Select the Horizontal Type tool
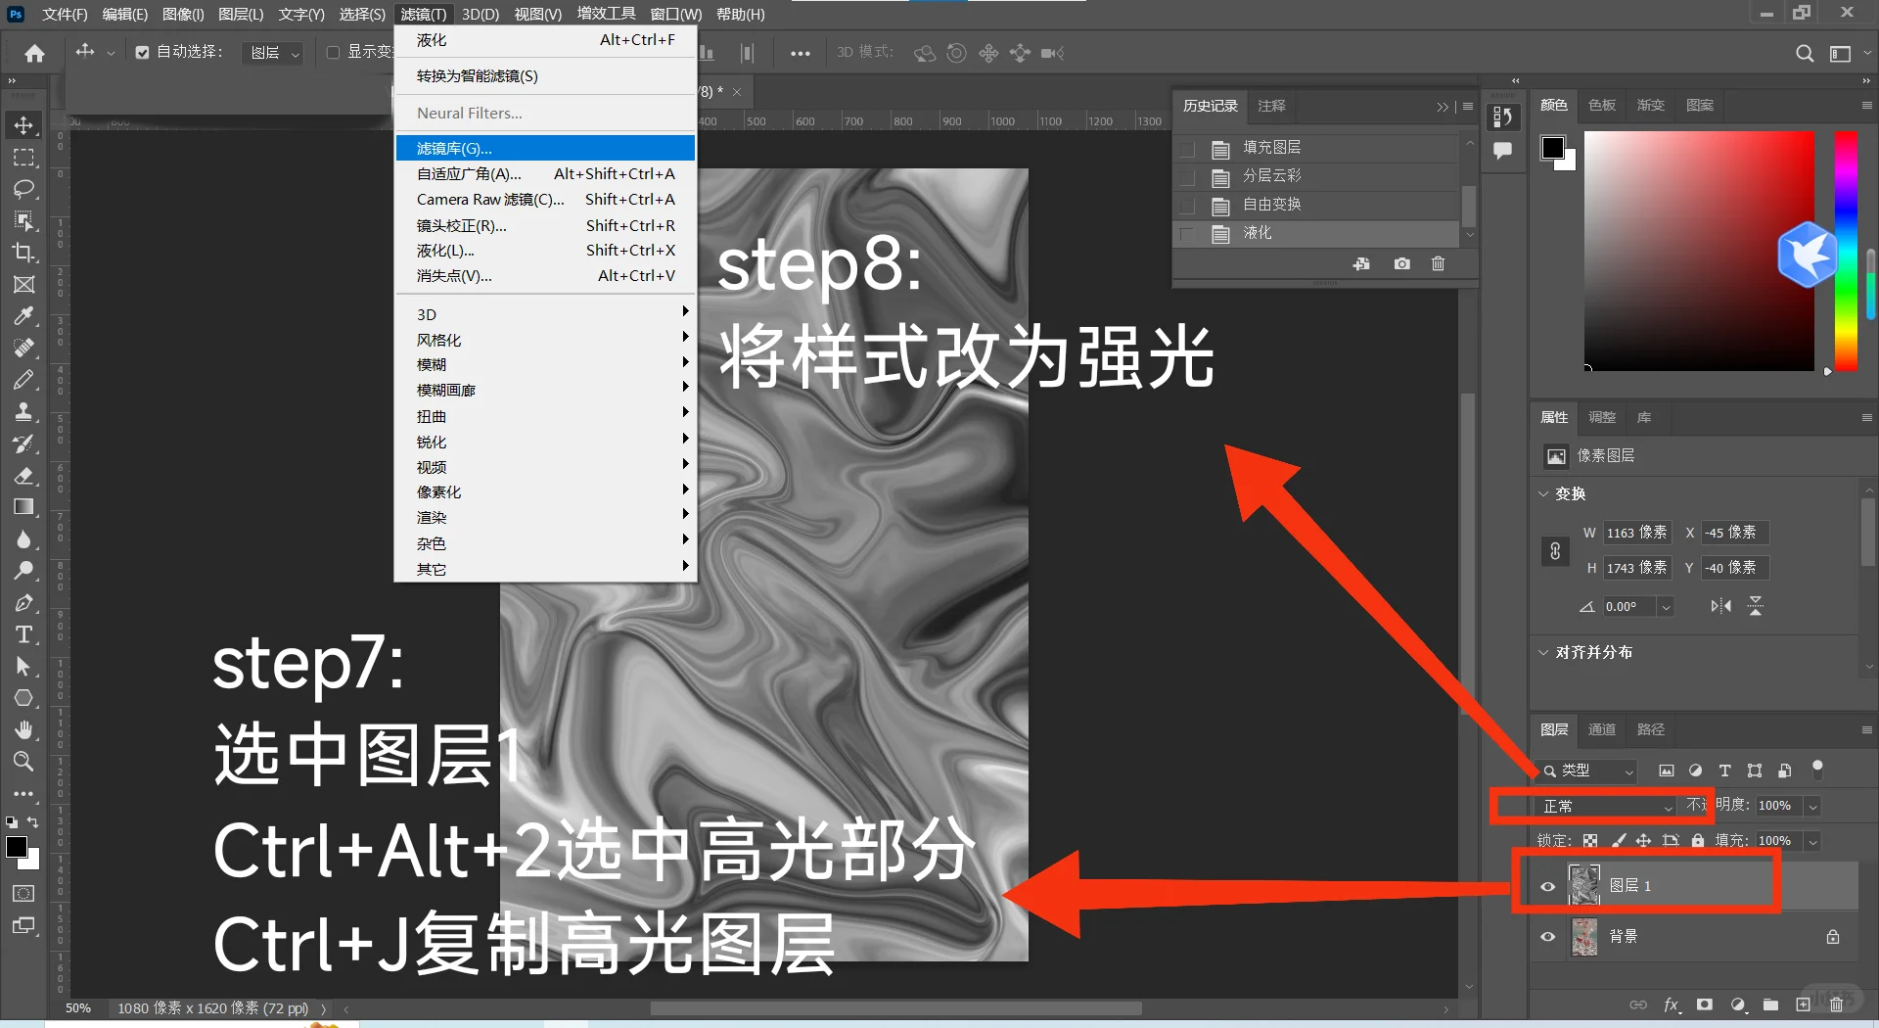The height and width of the screenshot is (1028, 1879). pos(23,634)
